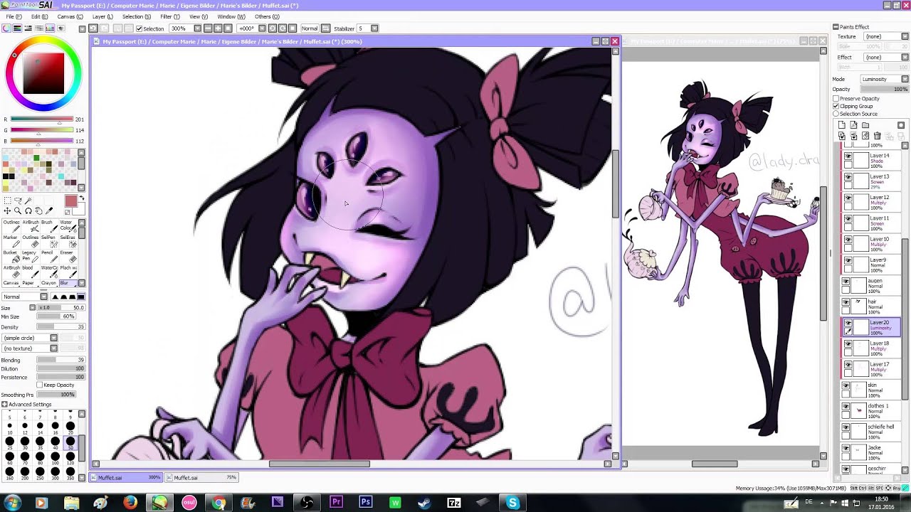Screen dimensions: 911x512
Task: Hide the hair layer
Action: click(x=846, y=302)
